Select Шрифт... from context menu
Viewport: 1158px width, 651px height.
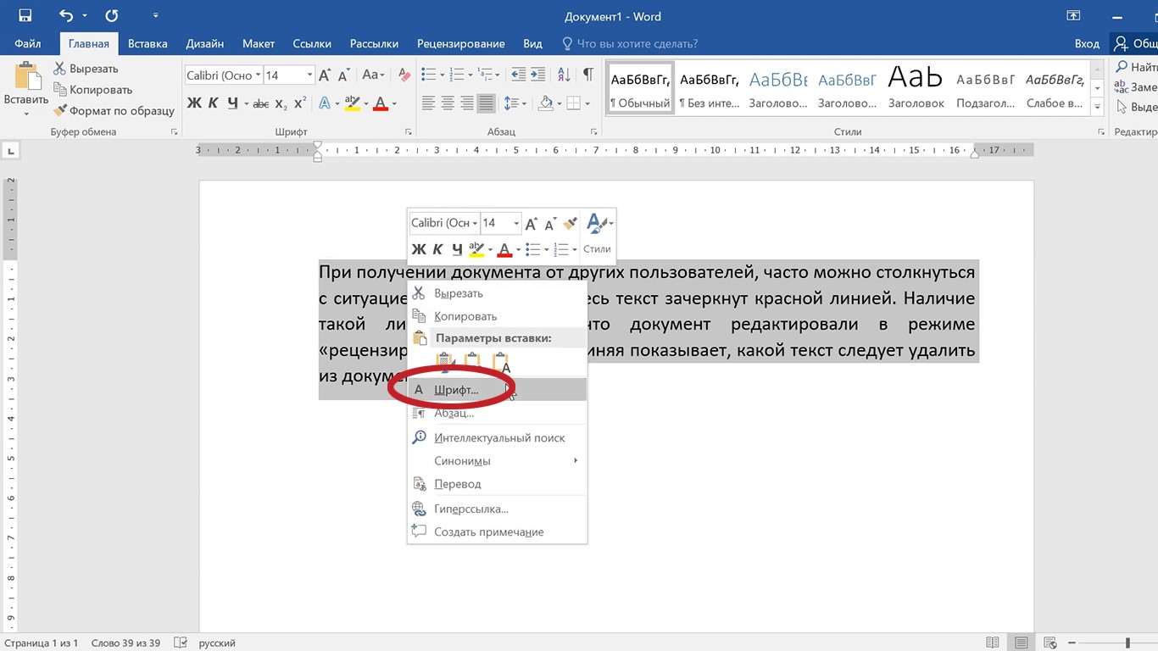[x=497, y=390]
